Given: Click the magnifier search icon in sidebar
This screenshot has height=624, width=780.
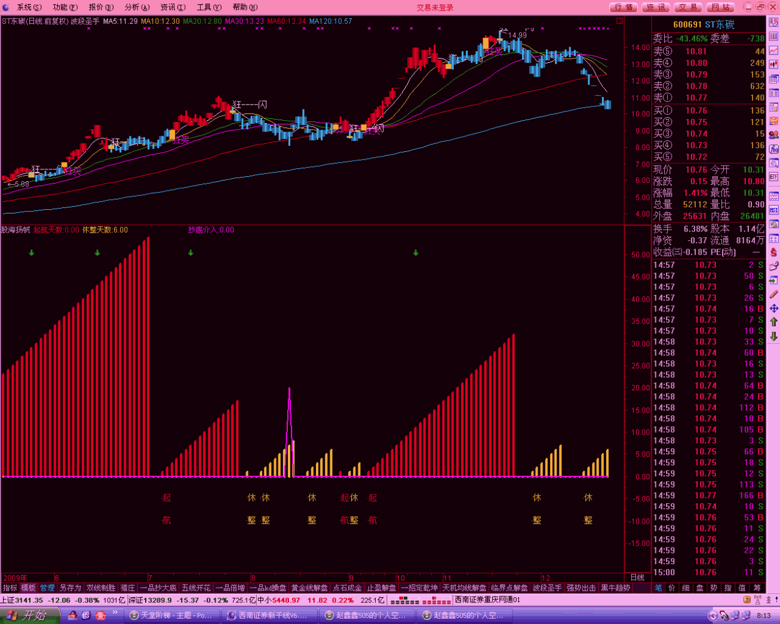Looking at the screenshot, I should click(773, 163).
